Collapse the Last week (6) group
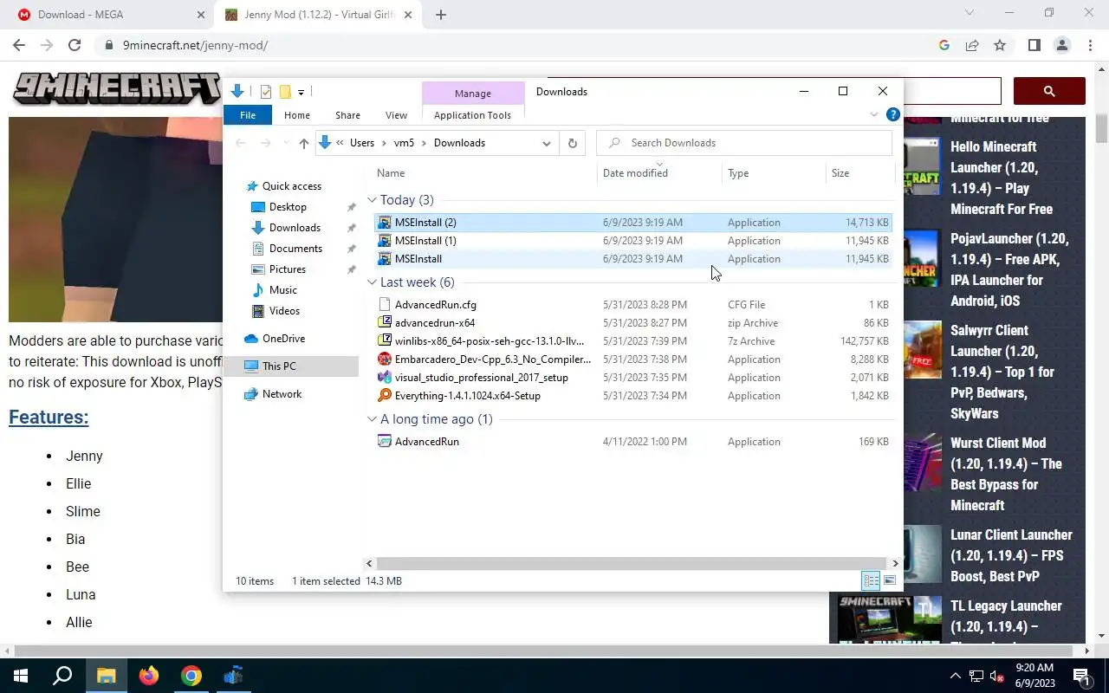This screenshot has width=1109, height=693. [372, 282]
